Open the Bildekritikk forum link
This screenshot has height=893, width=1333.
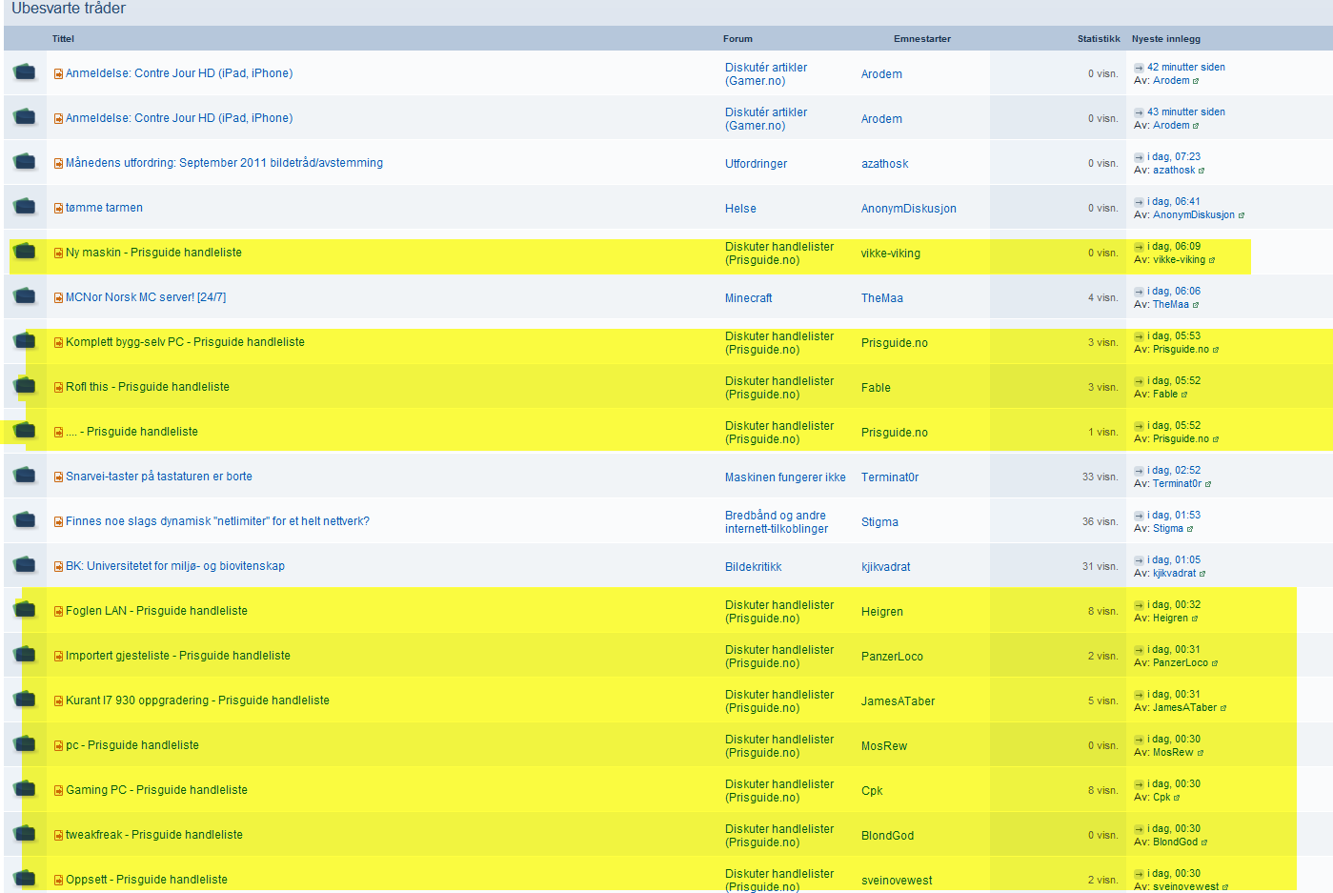[x=753, y=567]
